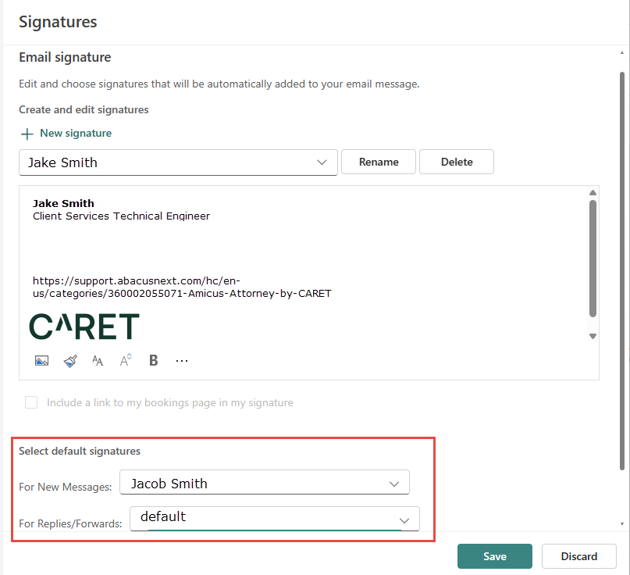
Task: Expand the Jake Smith signature dropdown
Action: (178, 162)
